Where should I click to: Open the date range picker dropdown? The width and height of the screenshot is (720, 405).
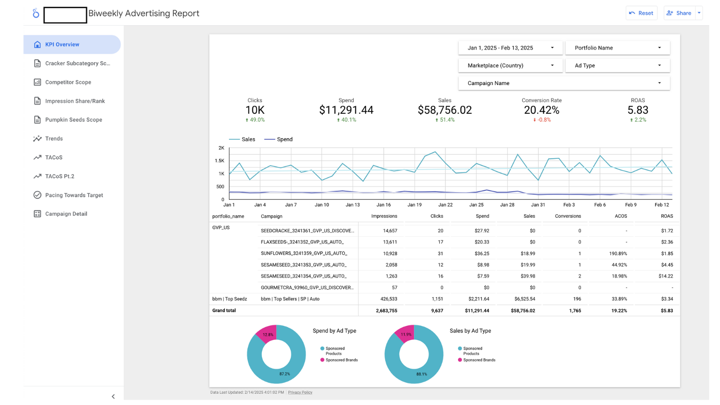510,48
